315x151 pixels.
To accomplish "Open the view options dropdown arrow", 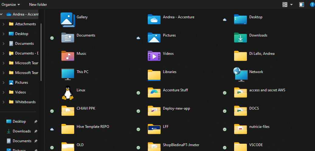I will click(x=291, y=5).
